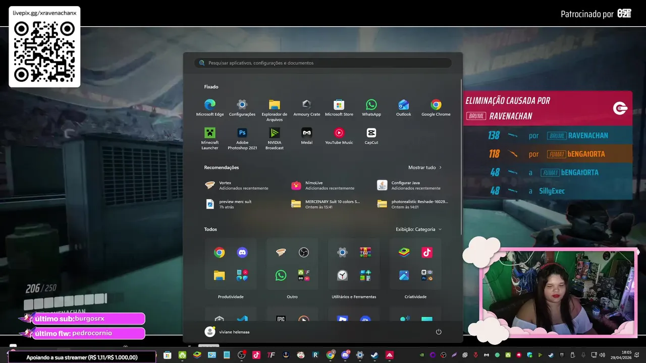Open Adobe Photoshop 2021

(x=242, y=139)
